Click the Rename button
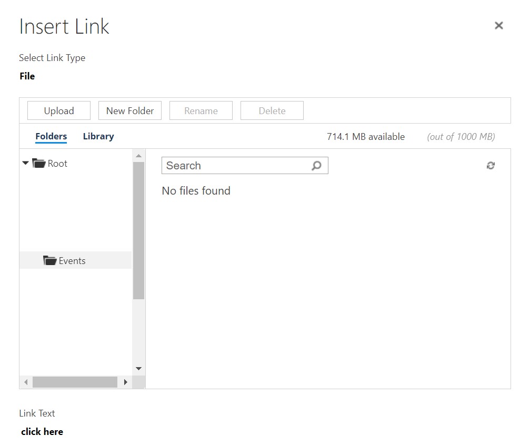The image size is (530, 446). 201,110
